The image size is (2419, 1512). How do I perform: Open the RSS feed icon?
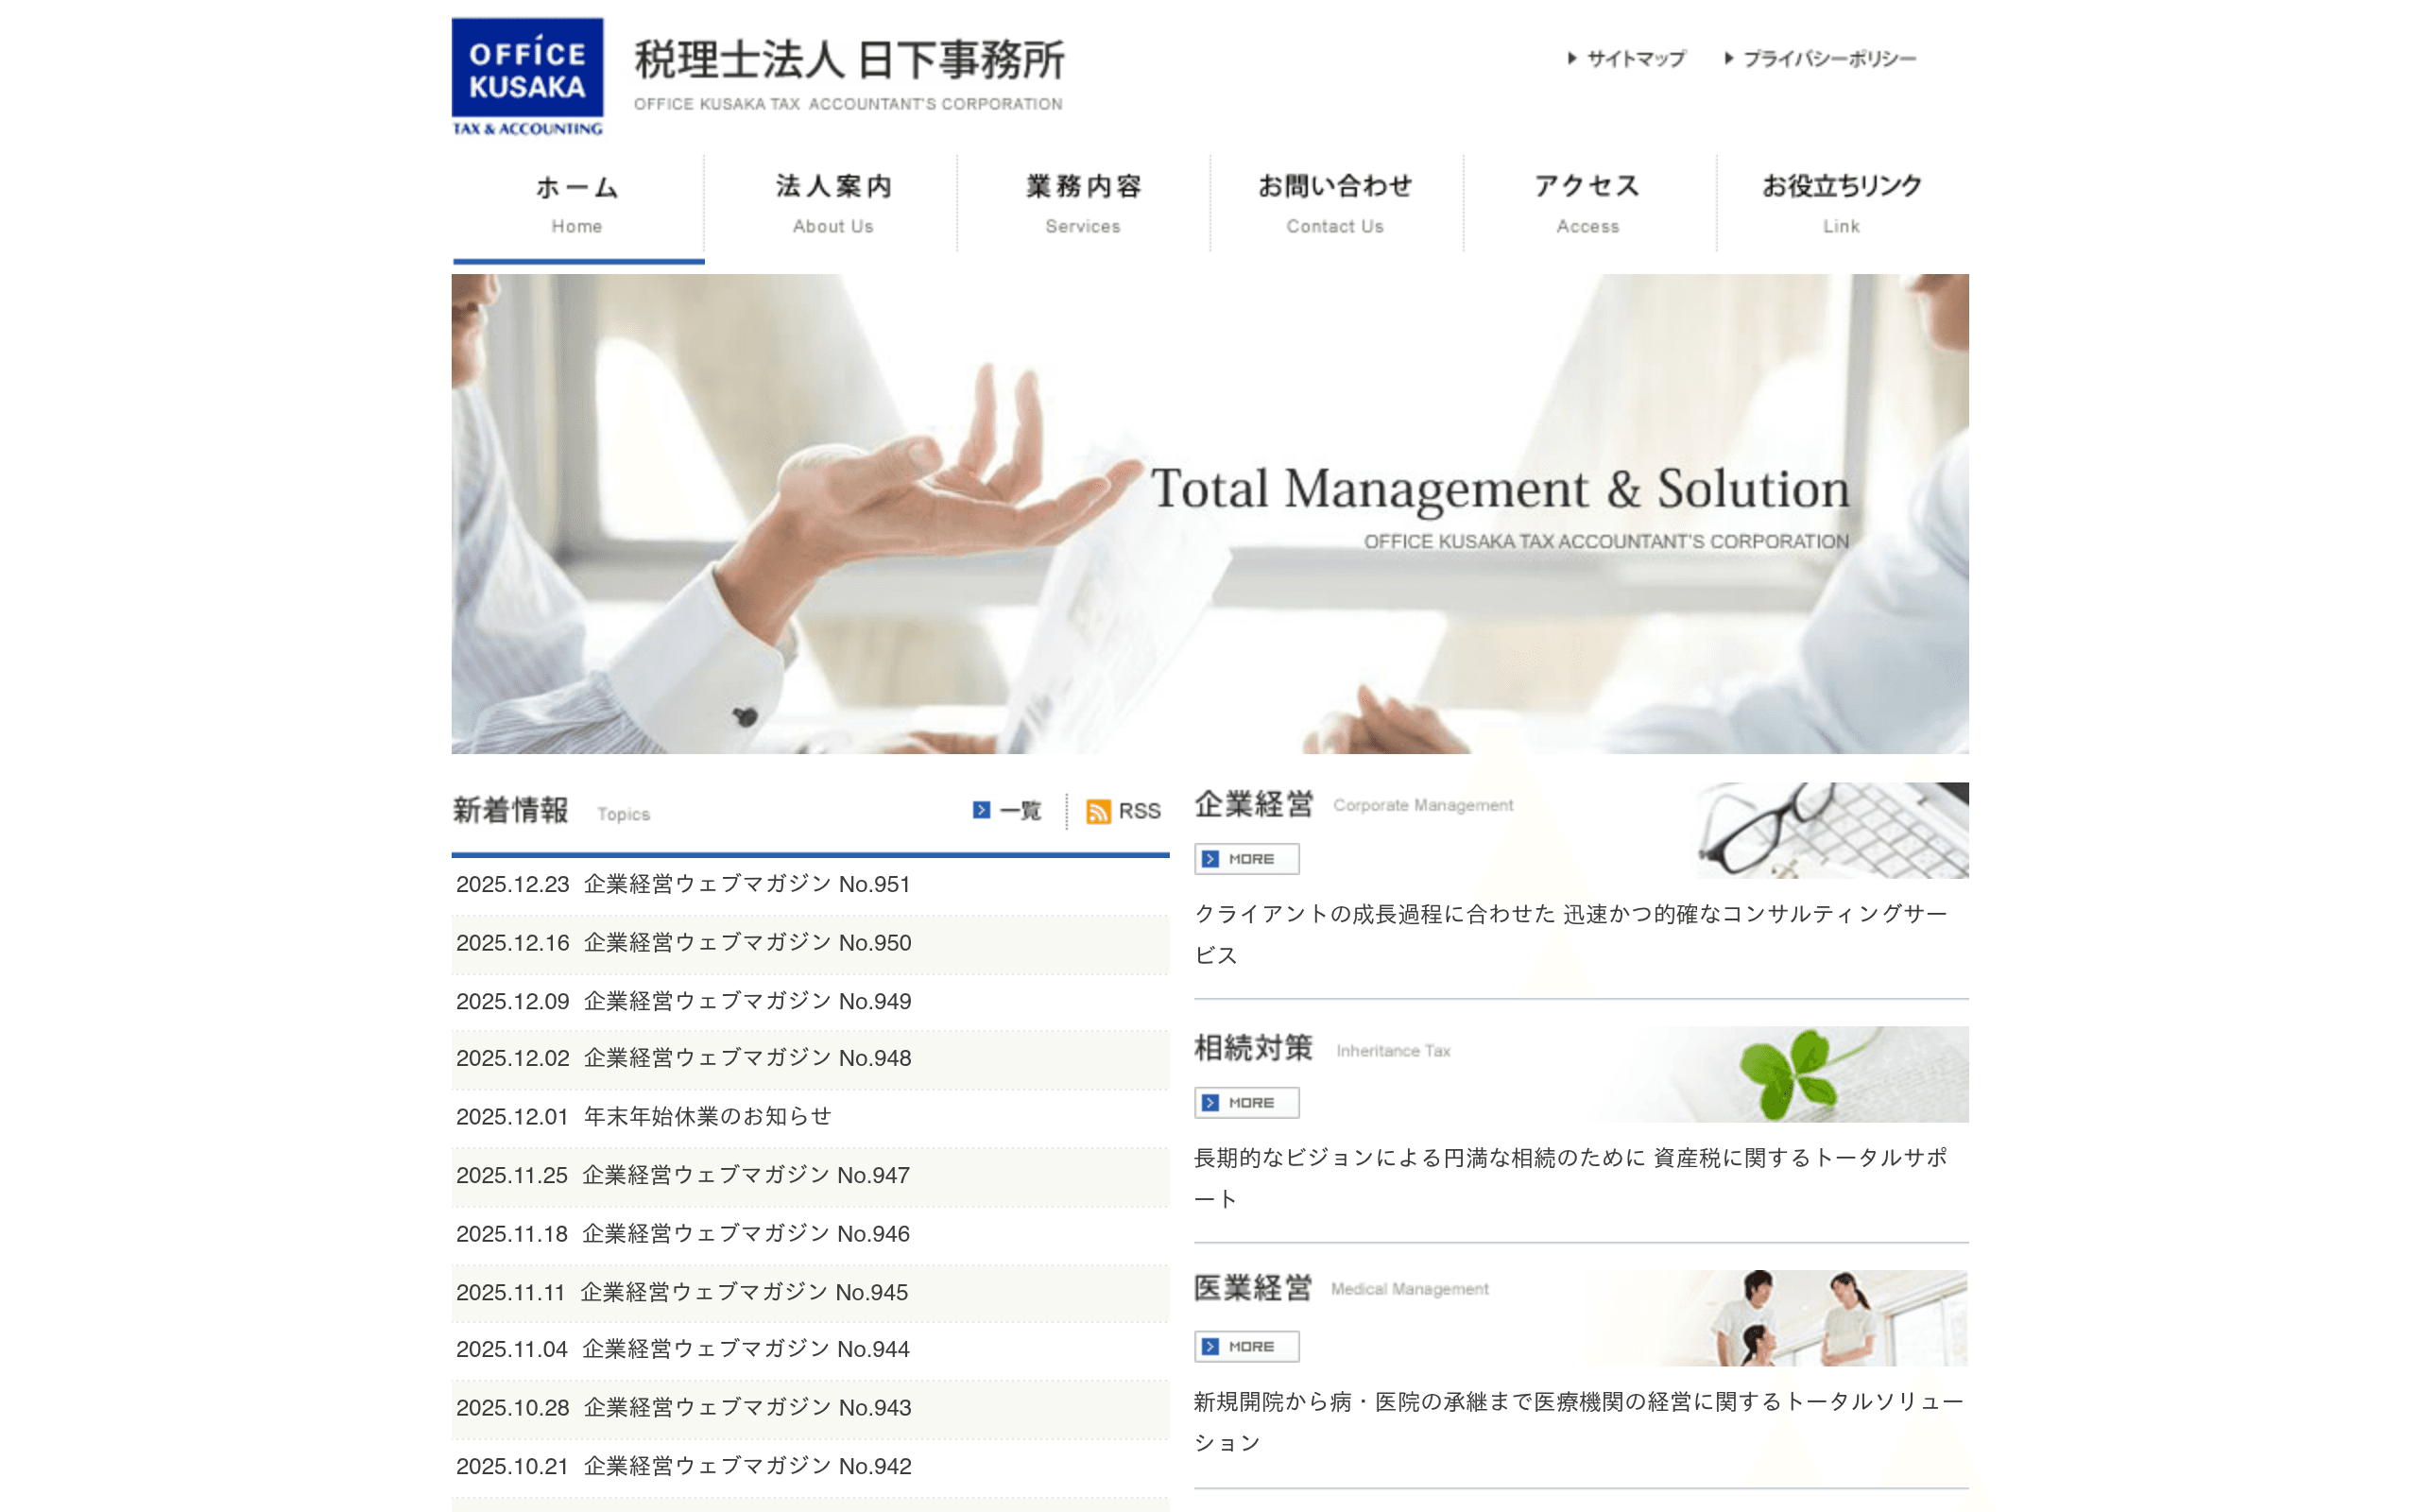pos(1100,811)
